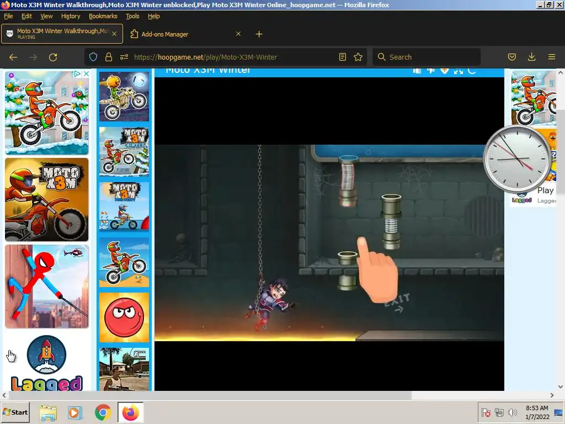This screenshot has height=424, width=565.
Task: Click the game fullscreen arrows icon
Action: [459, 71]
